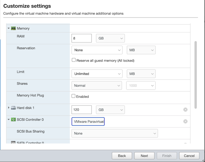The image size is (205, 162).
Task: Remove Hard disk 1 with the X icon
Action: coord(185,109)
